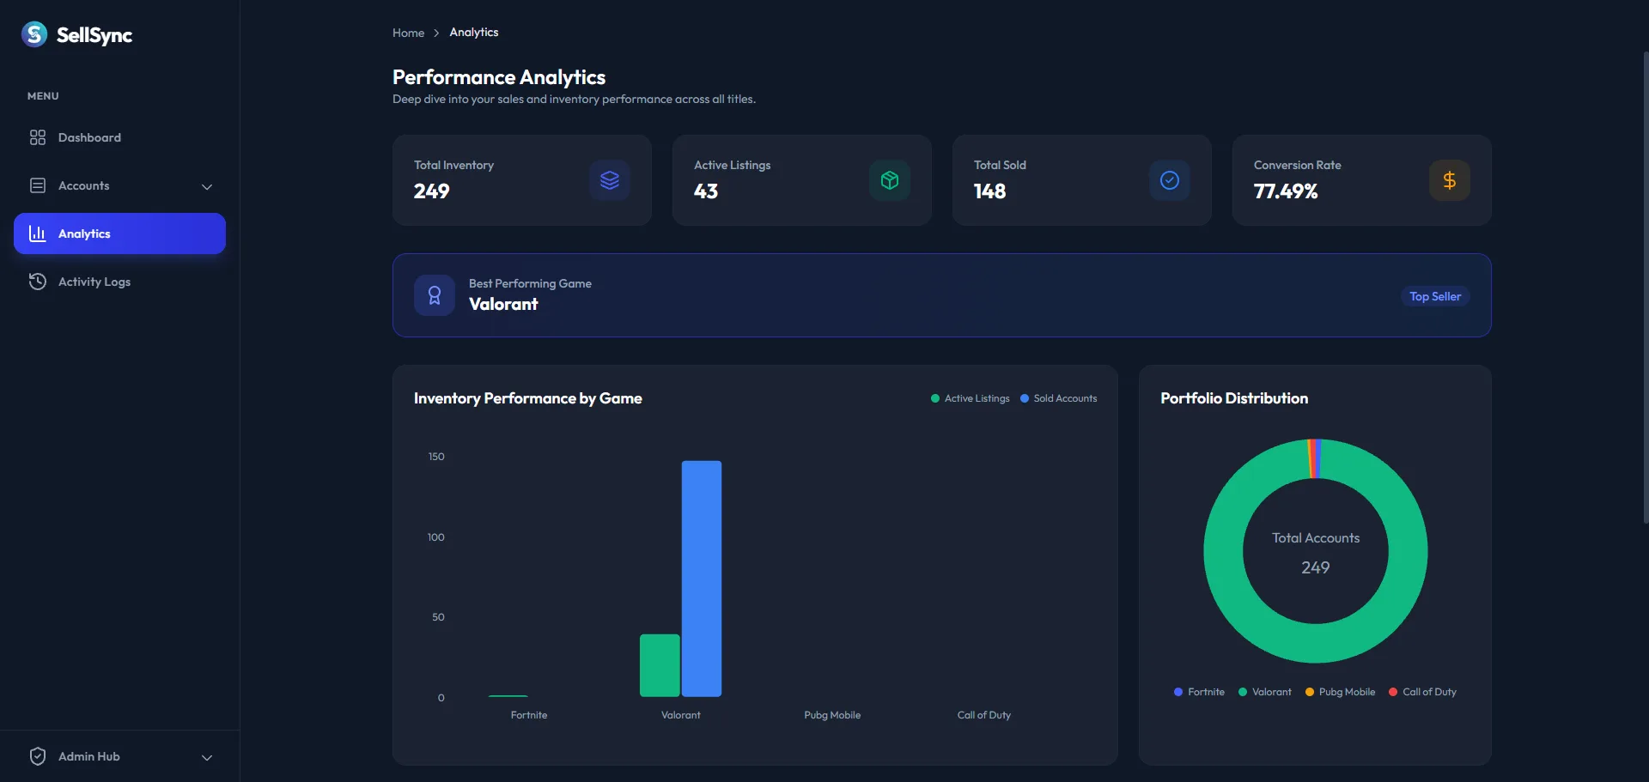
Task: Open the Dashboard menu item
Action: (x=119, y=137)
